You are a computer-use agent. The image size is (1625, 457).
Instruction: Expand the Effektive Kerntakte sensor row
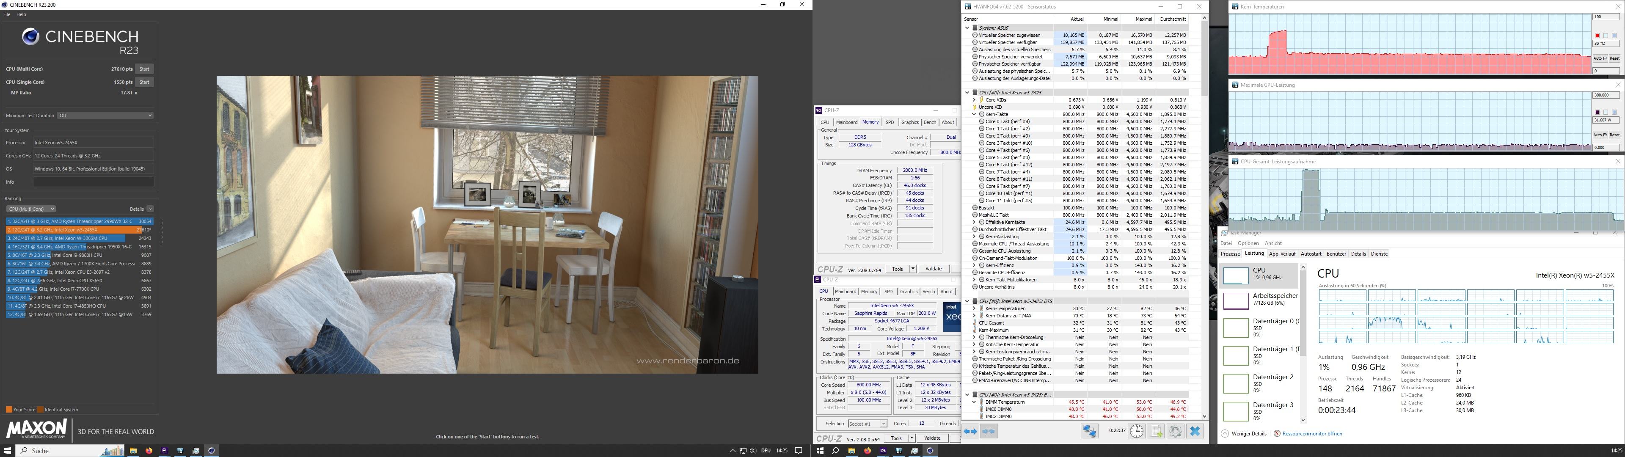tap(975, 222)
